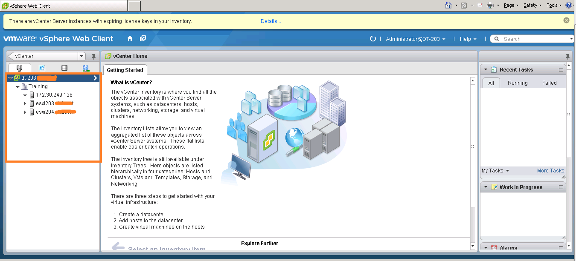576x261 pixels.
Task: Collapse the Work In Progress panel header arrow
Action: pos(485,186)
